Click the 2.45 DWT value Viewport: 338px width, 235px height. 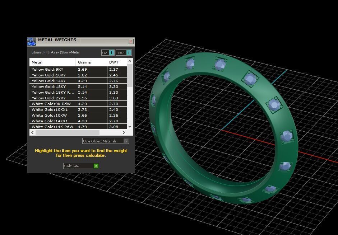pyautogui.click(x=114, y=75)
